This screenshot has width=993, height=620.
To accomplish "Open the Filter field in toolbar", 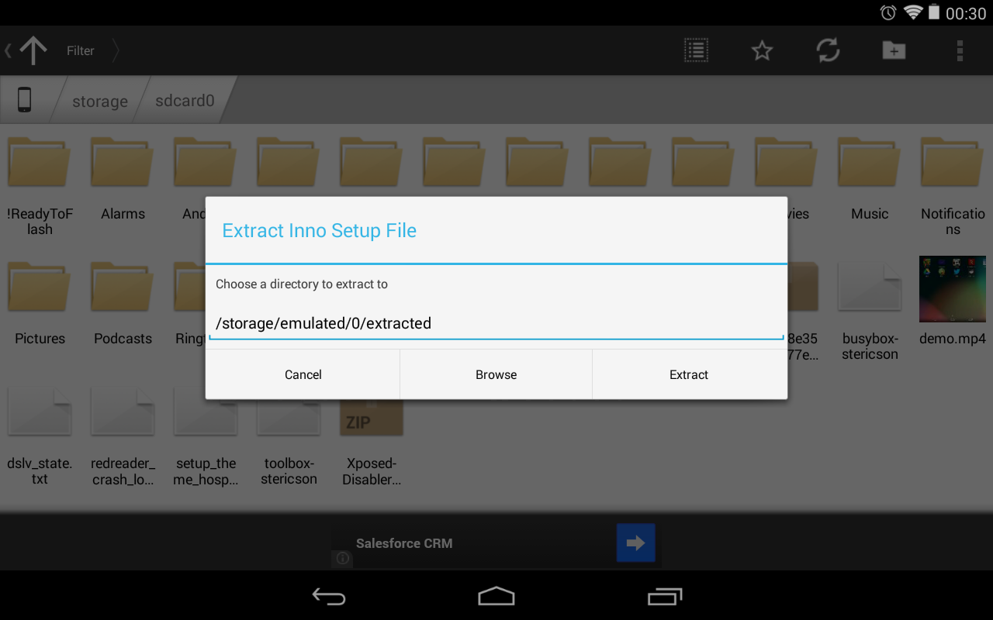I will click(x=81, y=50).
